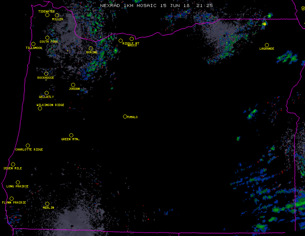This screenshot has height=236, width=305.
Task: Select the MILLER station marker
Action: [57, 15]
